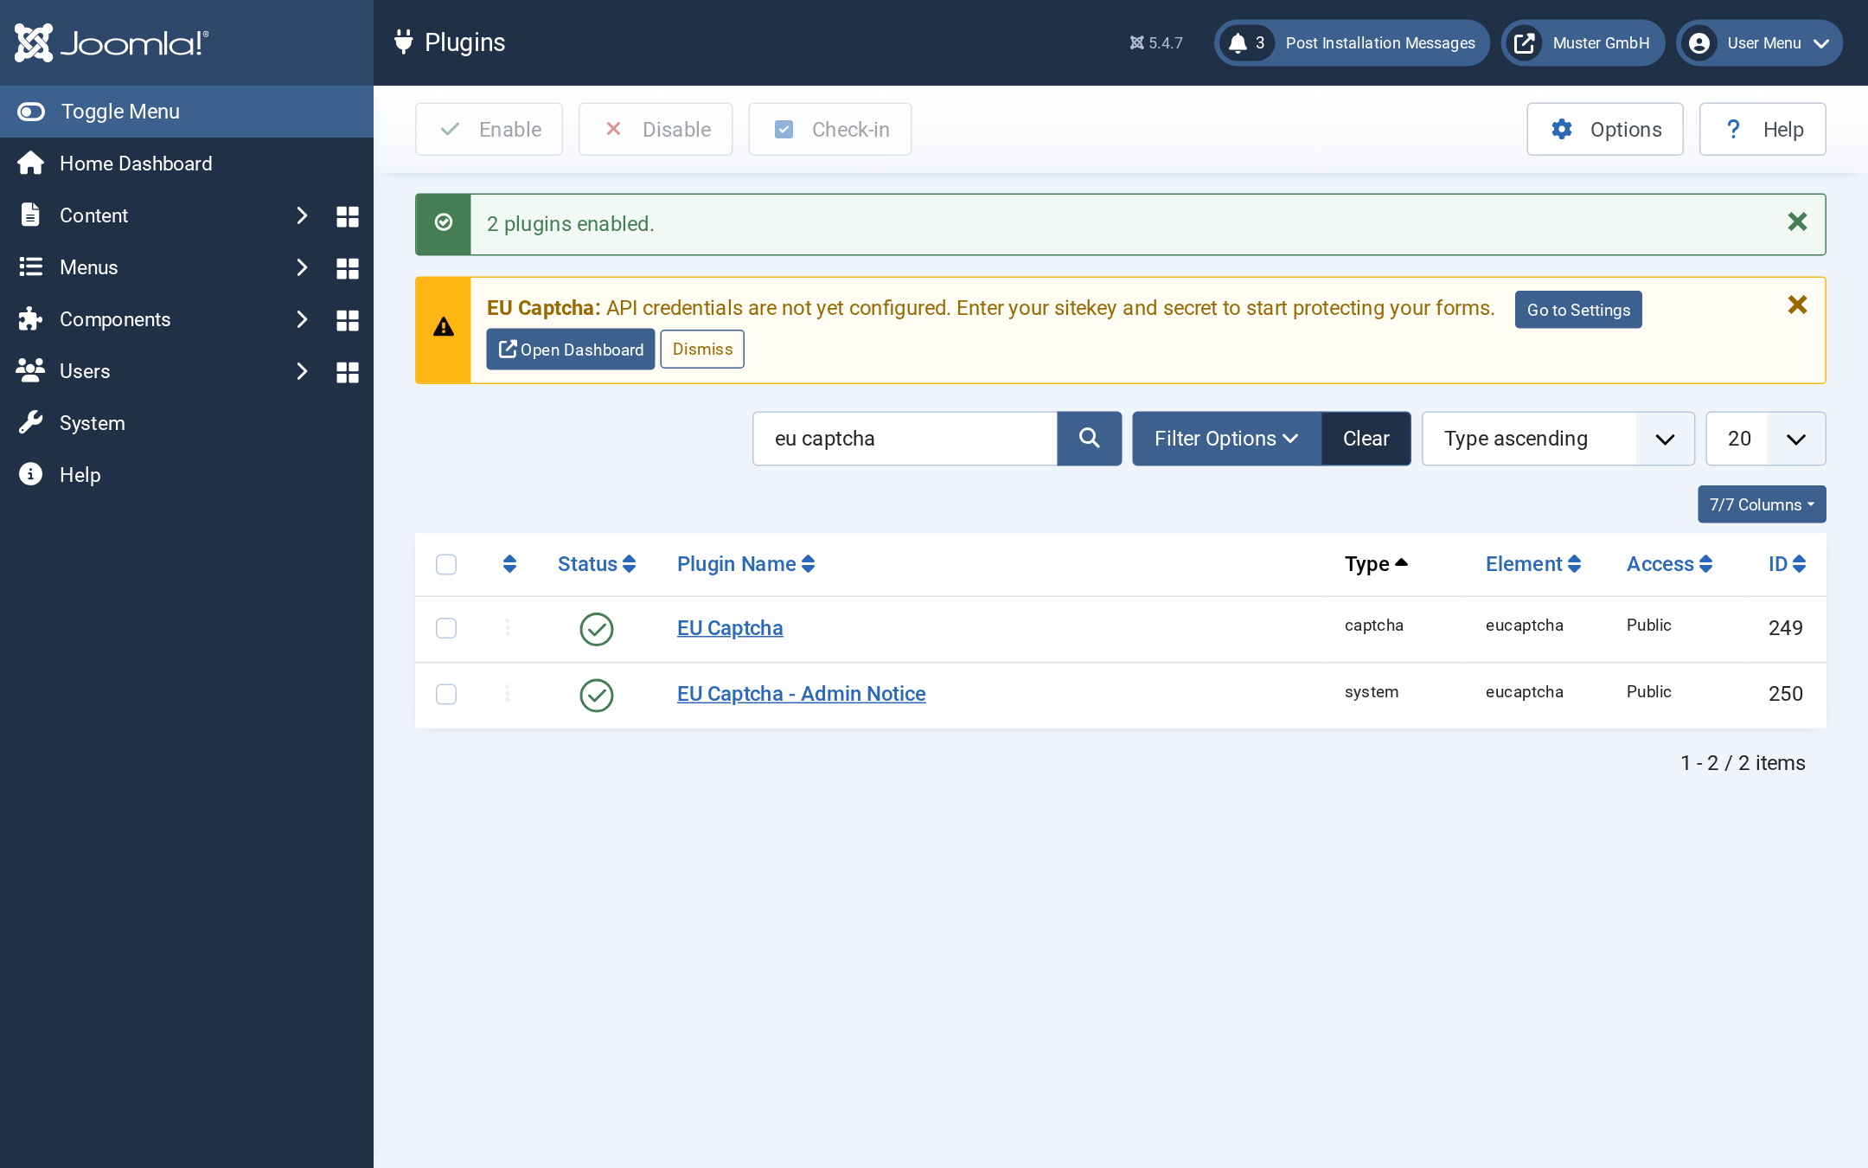Open the list limit dropdown showing 20
Viewport: 1868px width, 1168px height.
tap(1766, 439)
